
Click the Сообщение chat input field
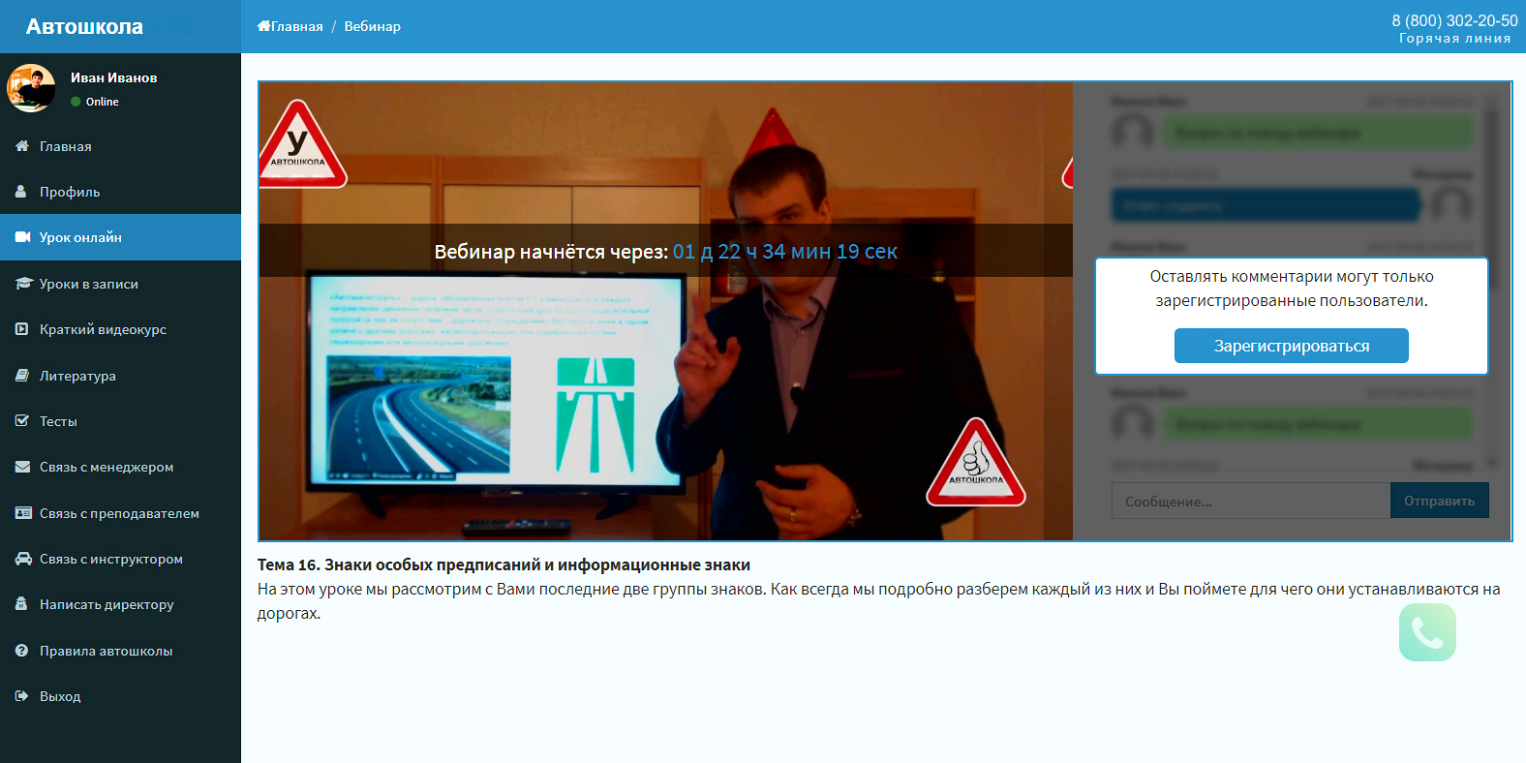[1251, 501]
